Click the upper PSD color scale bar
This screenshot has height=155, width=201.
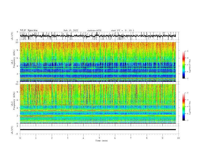pos(183,65)
